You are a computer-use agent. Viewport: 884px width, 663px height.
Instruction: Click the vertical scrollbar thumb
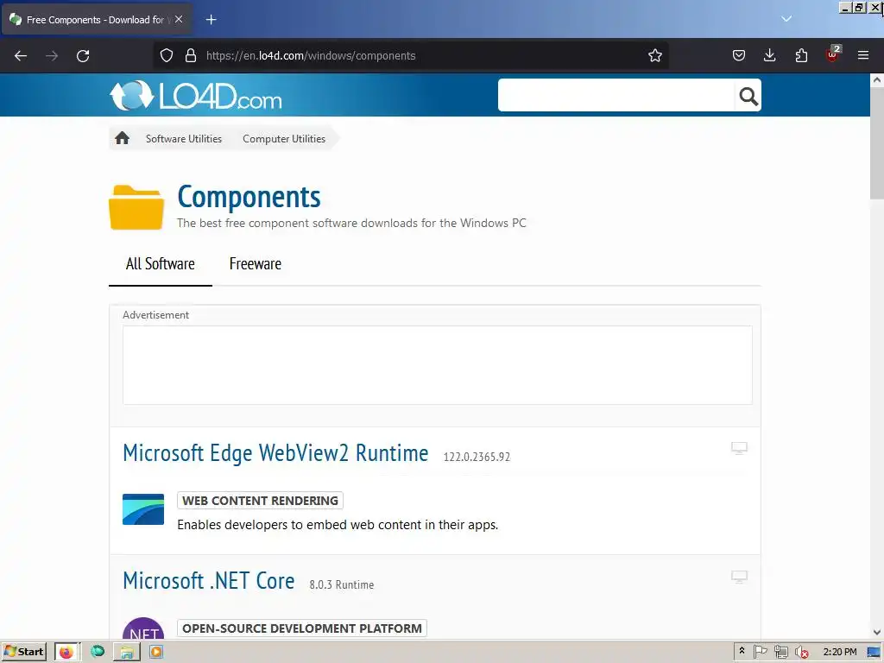pos(877,142)
